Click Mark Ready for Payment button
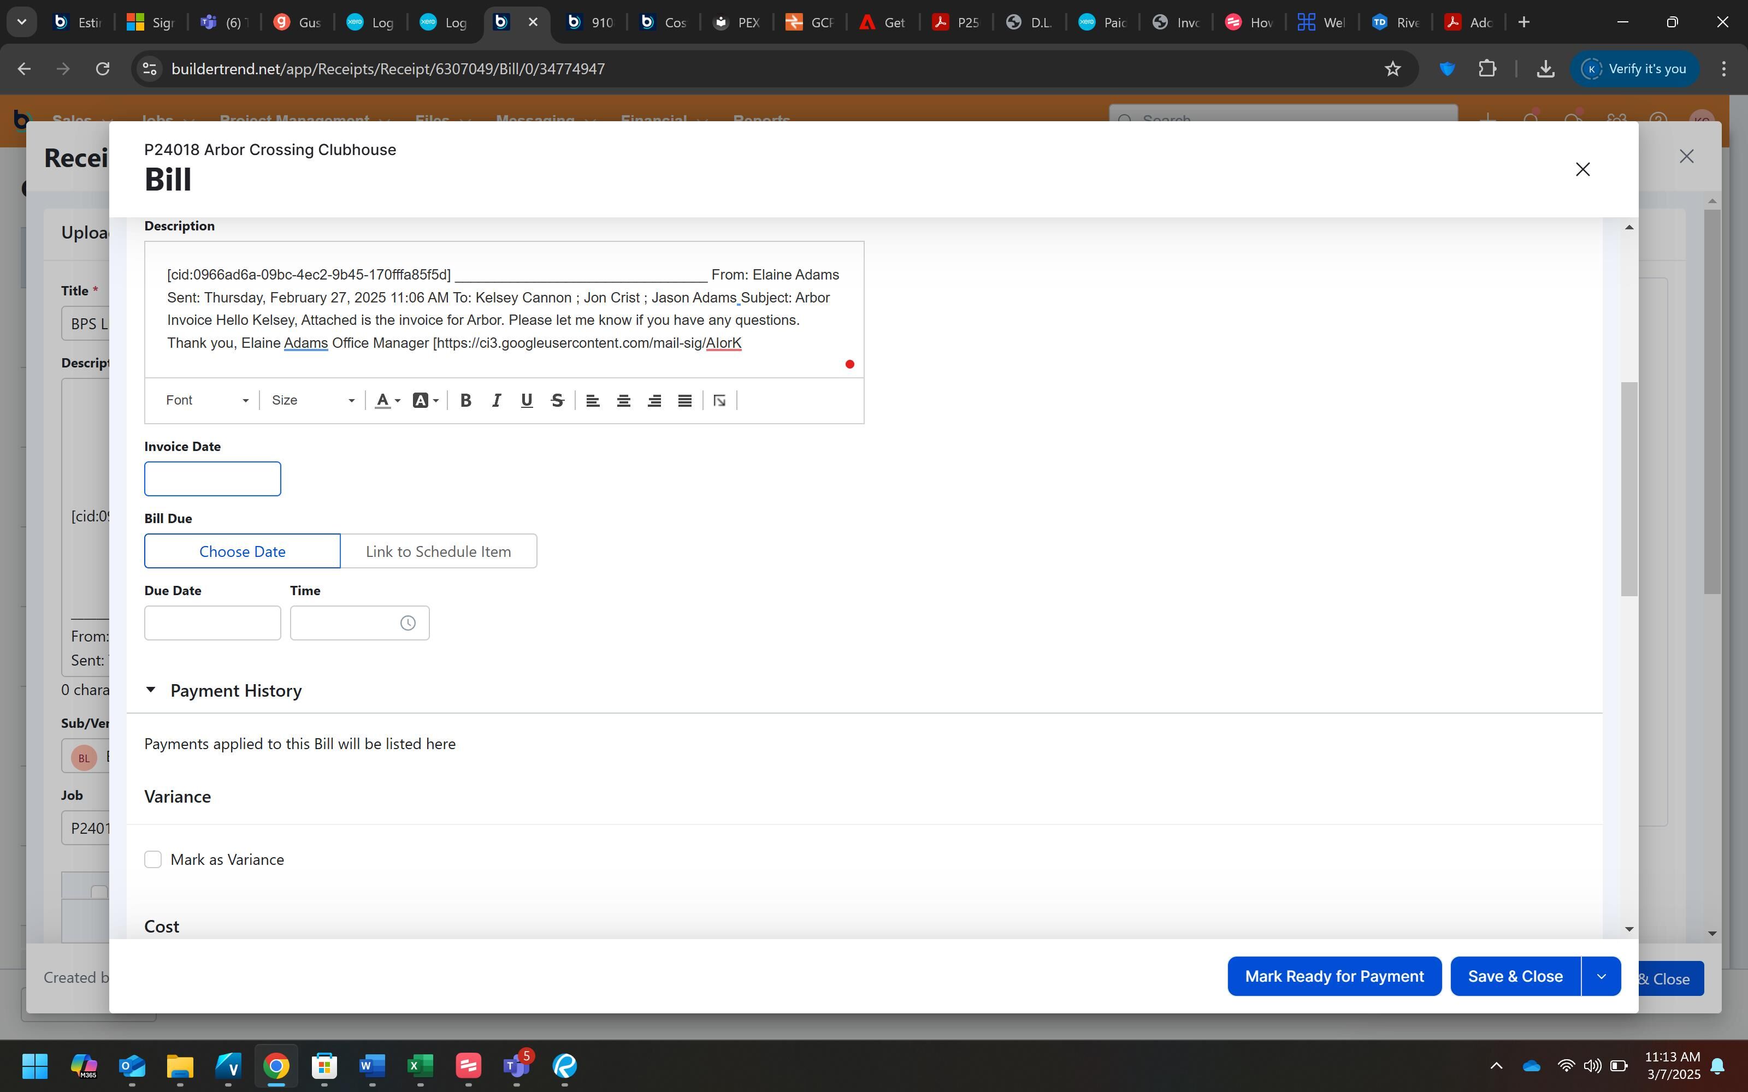The height and width of the screenshot is (1092, 1748). pyautogui.click(x=1334, y=976)
